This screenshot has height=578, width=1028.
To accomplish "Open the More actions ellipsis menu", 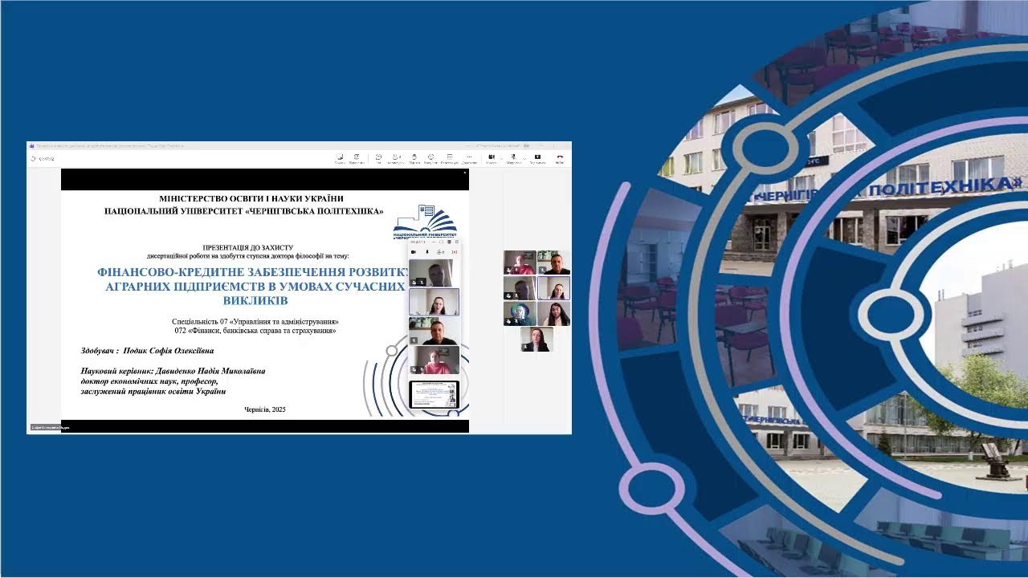I will pos(469,159).
